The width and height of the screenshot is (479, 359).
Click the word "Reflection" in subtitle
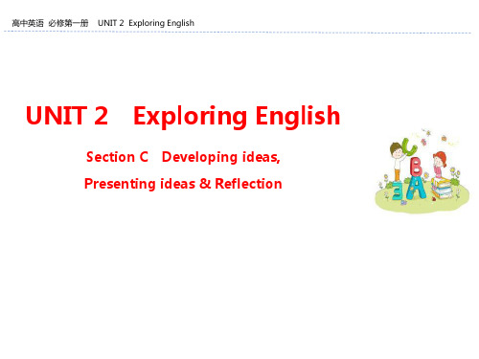248,184
